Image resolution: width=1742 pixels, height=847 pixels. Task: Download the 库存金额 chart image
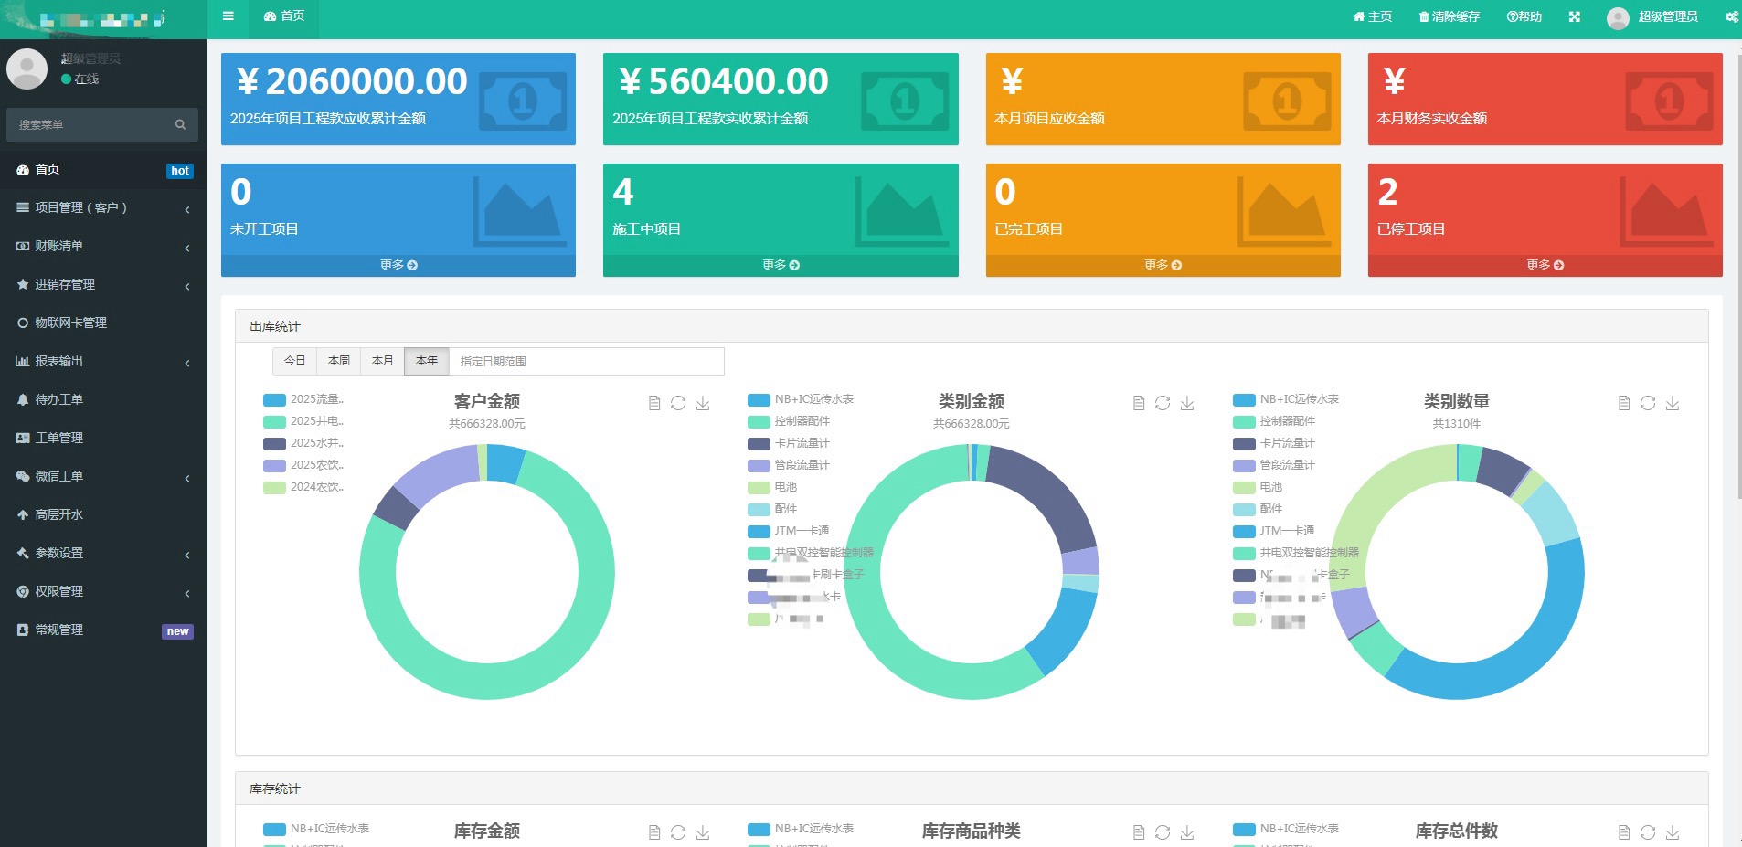[703, 832]
